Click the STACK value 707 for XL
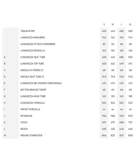 [x=130, y=122]
